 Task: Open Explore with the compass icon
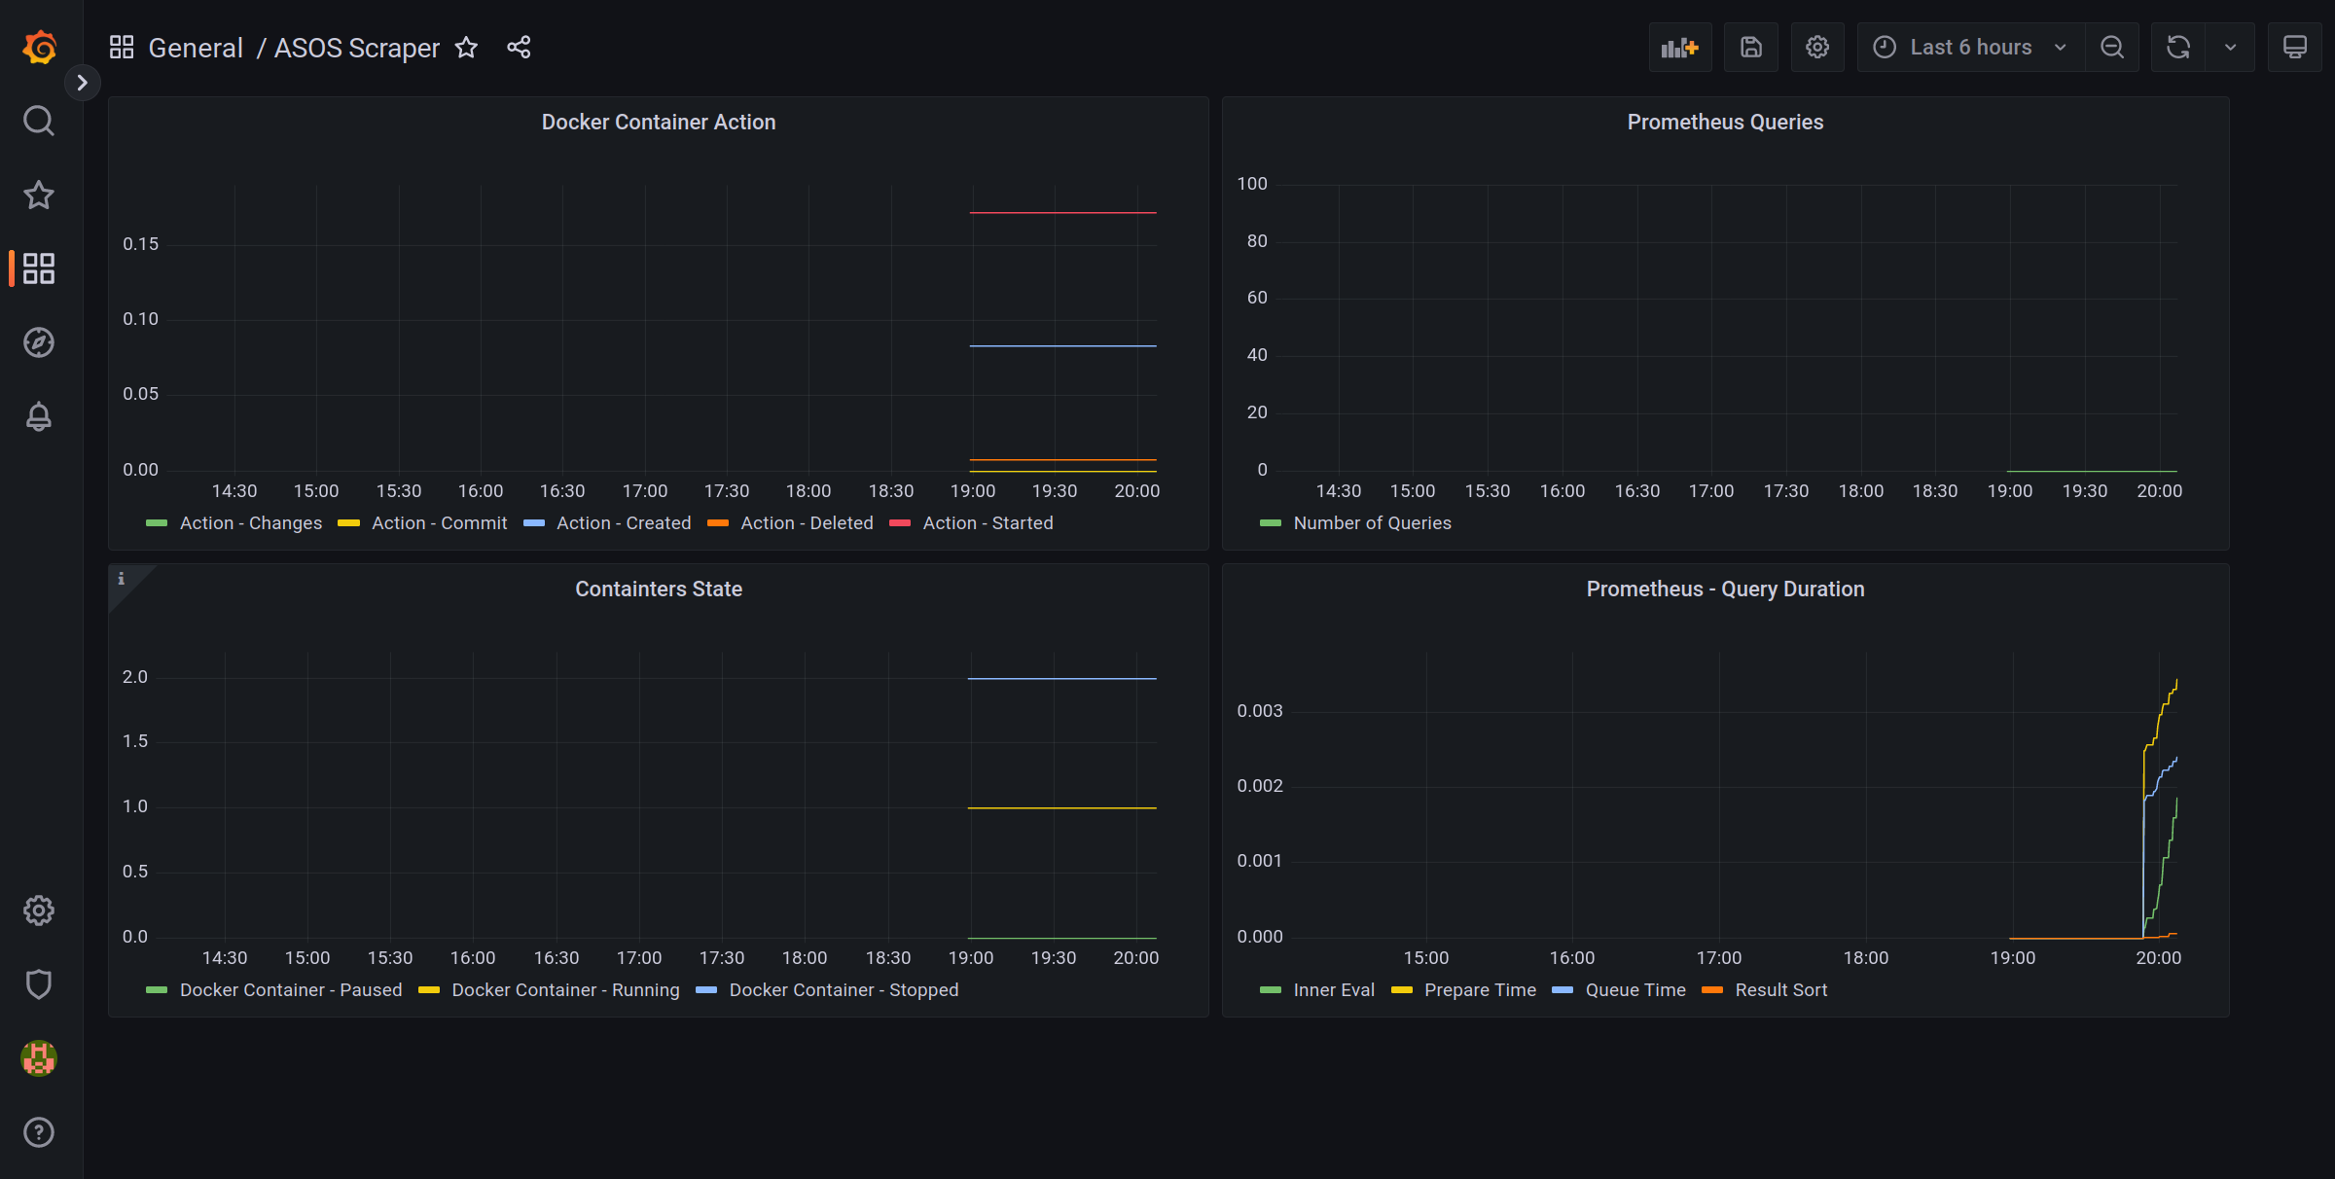pos(39,341)
